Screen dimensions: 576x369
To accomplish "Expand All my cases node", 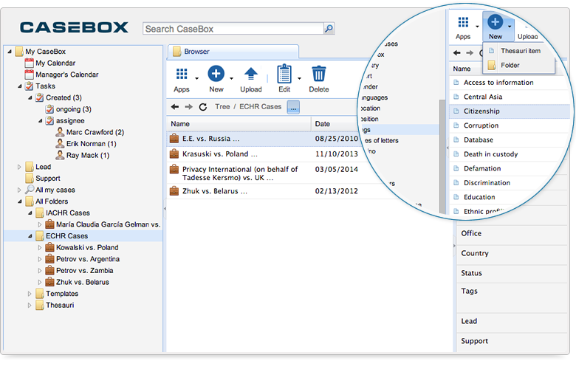I will click(x=19, y=190).
